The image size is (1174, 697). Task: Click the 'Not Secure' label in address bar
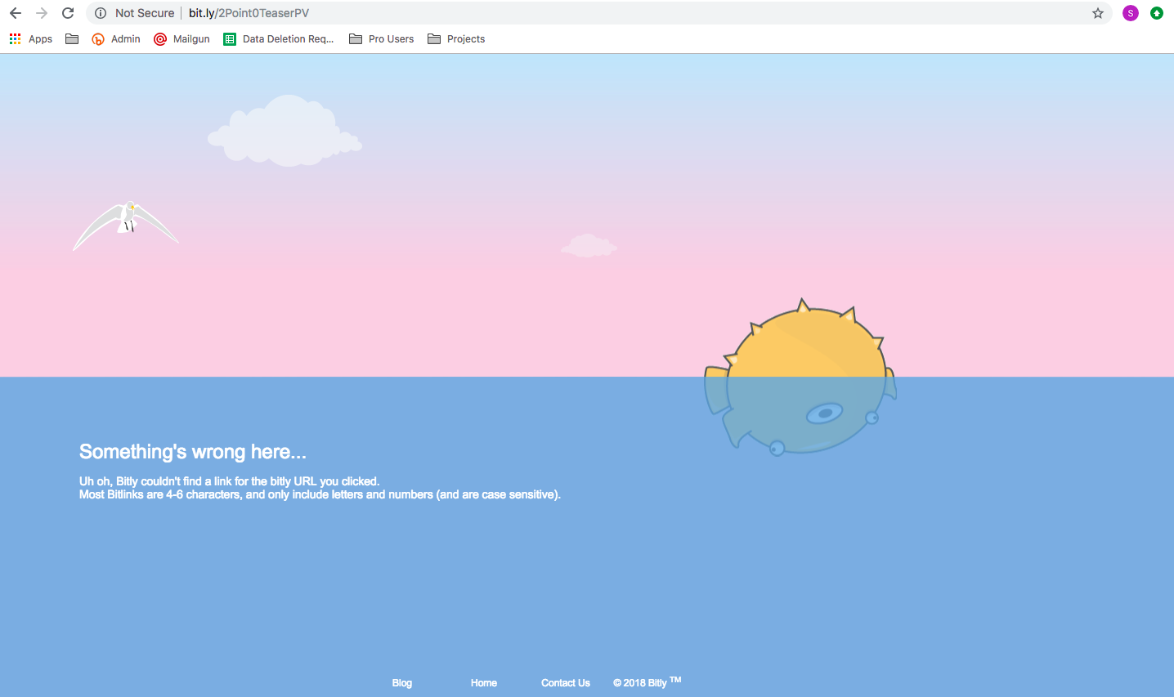coord(145,13)
